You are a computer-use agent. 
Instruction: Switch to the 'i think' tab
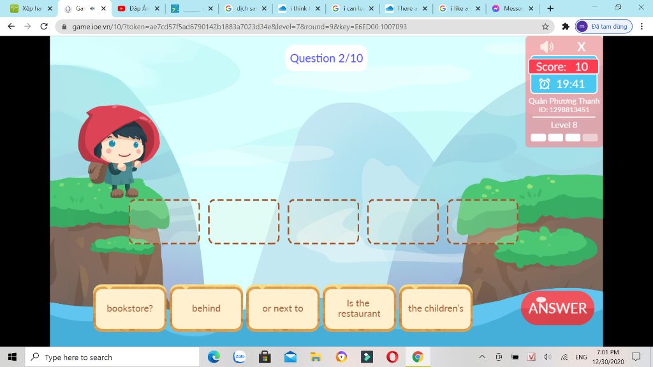[x=299, y=8]
